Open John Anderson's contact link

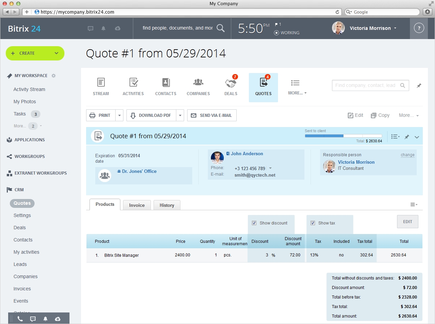(x=247, y=154)
